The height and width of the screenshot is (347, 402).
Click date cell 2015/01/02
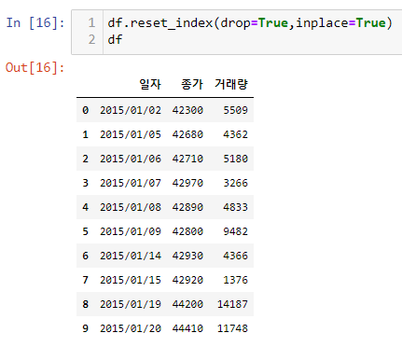[131, 110]
